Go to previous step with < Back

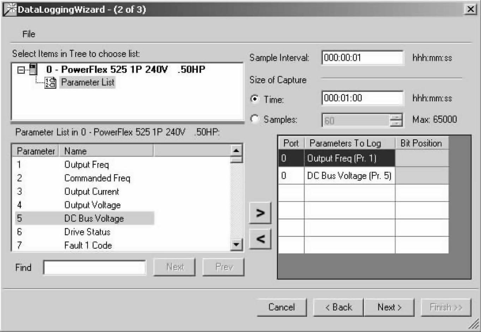pyautogui.click(x=339, y=307)
